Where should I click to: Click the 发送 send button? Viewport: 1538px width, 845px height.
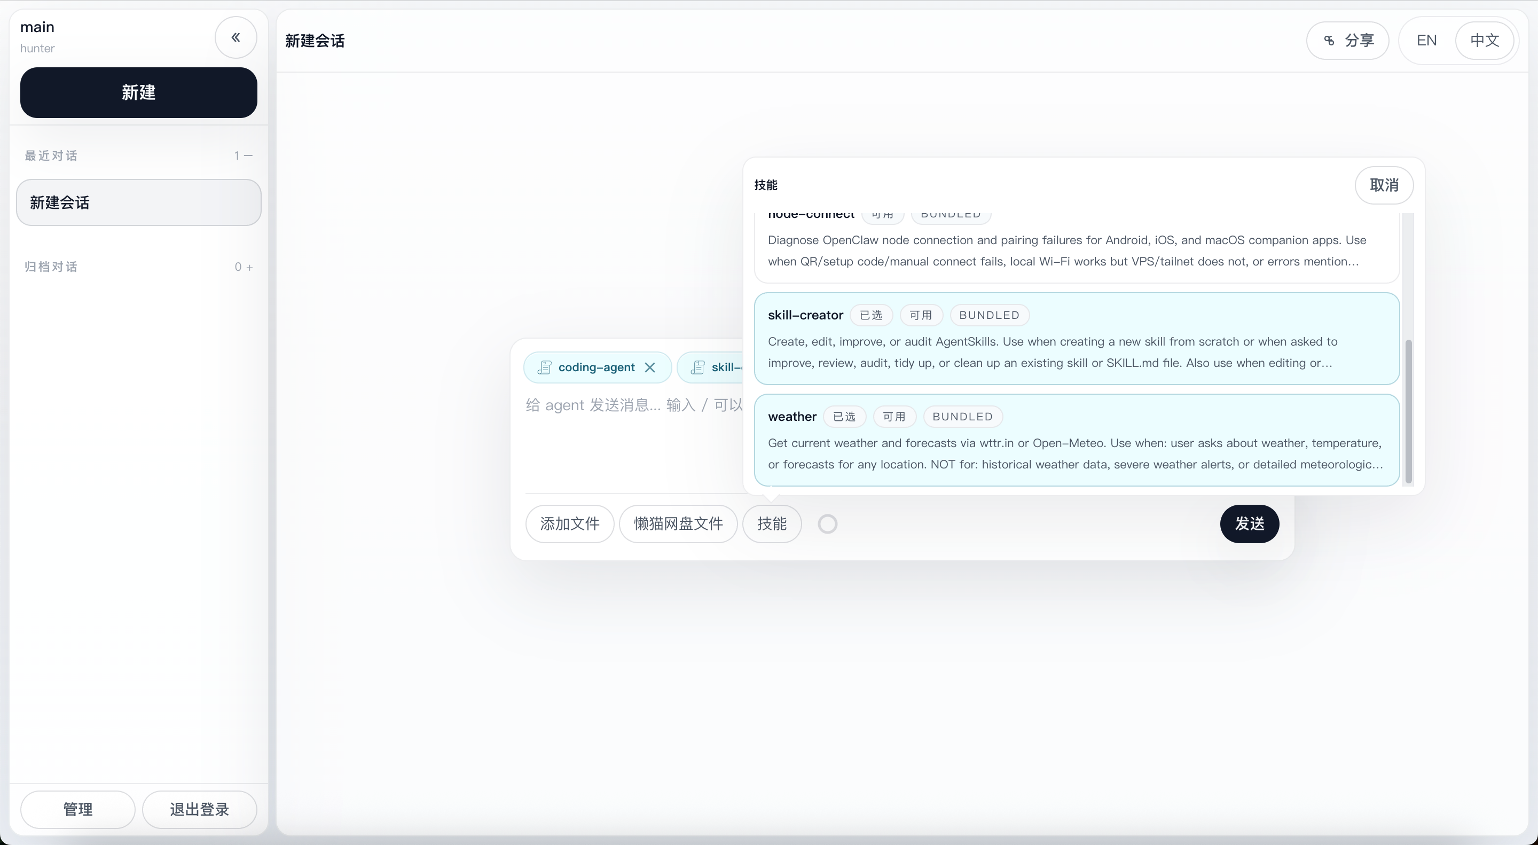1249,524
